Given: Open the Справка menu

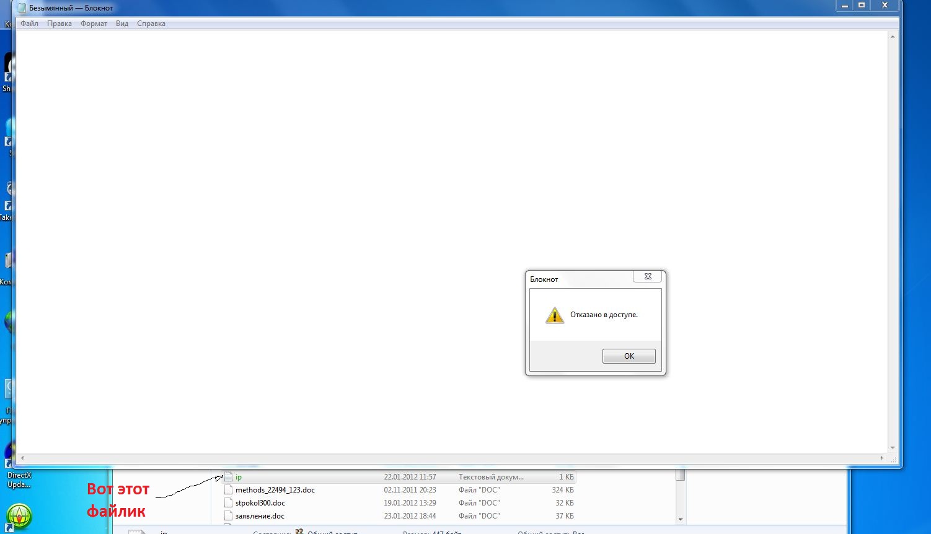Looking at the screenshot, I should coord(151,24).
